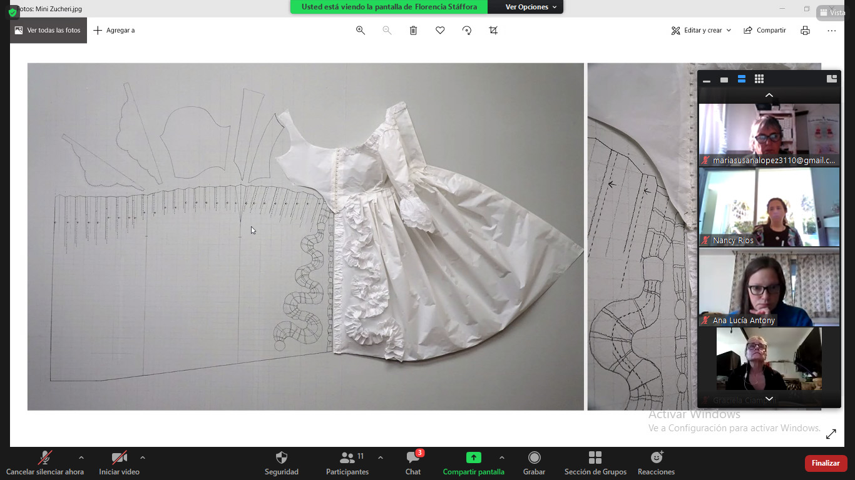Image resolution: width=855 pixels, height=480 pixels.
Task: Rotate the photo using rotate icon
Action: (x=467, y=30)
